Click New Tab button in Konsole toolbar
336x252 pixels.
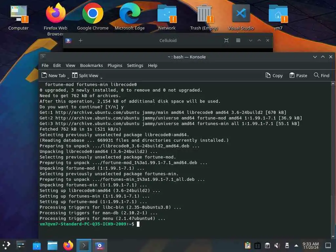pyautogui.click(x=53, y=75)
